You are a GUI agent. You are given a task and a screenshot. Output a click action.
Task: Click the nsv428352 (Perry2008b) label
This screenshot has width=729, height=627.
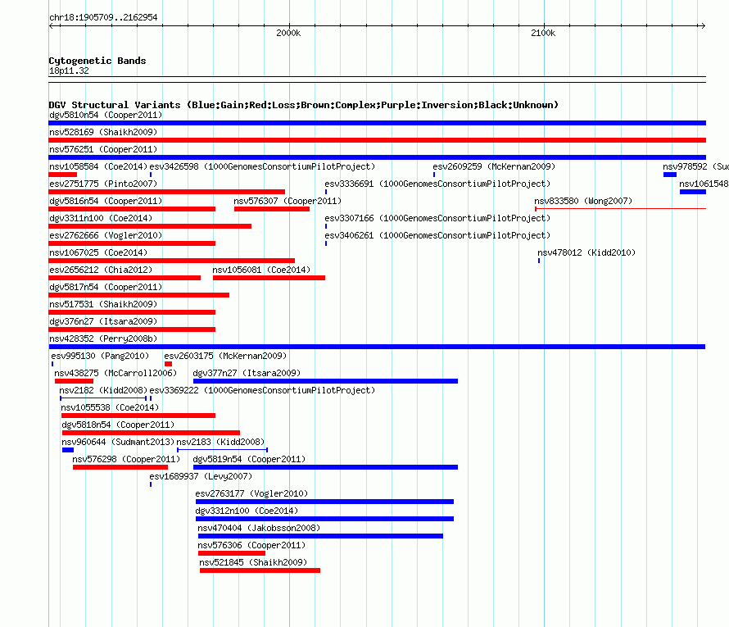(x=103, y=338)
